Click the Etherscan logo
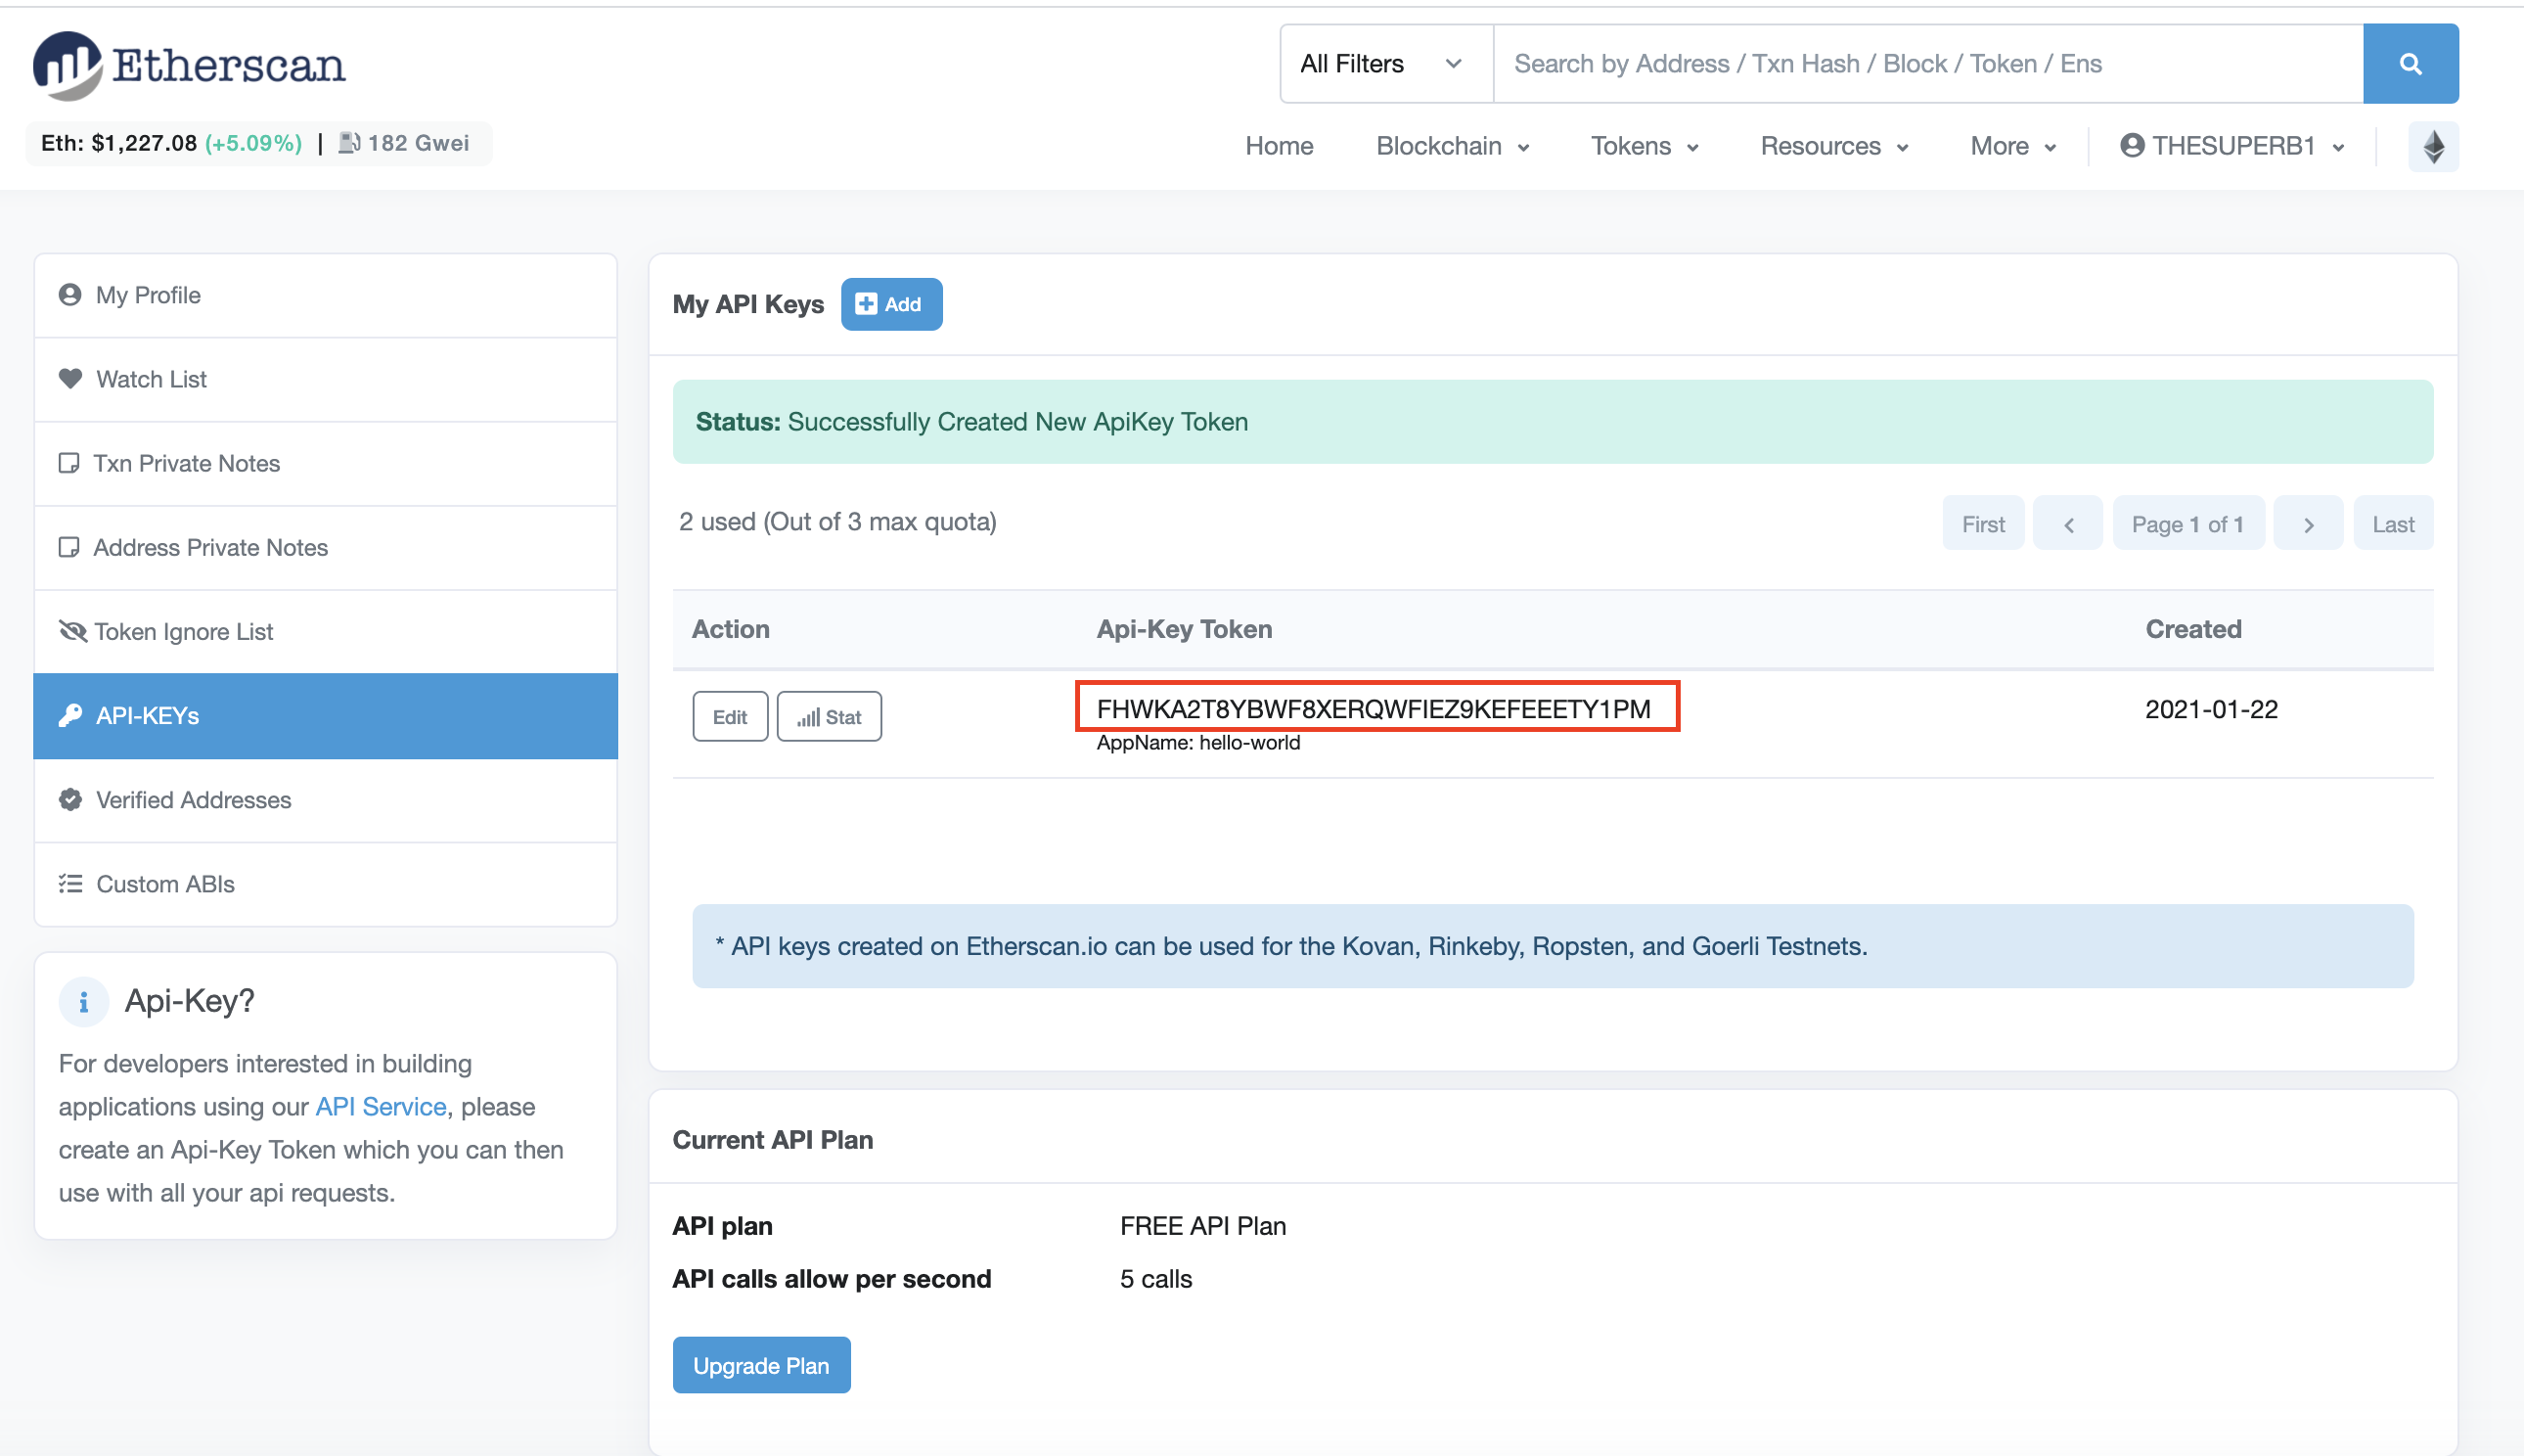Screen dimensions: 2524x1456 coord(189,65)
